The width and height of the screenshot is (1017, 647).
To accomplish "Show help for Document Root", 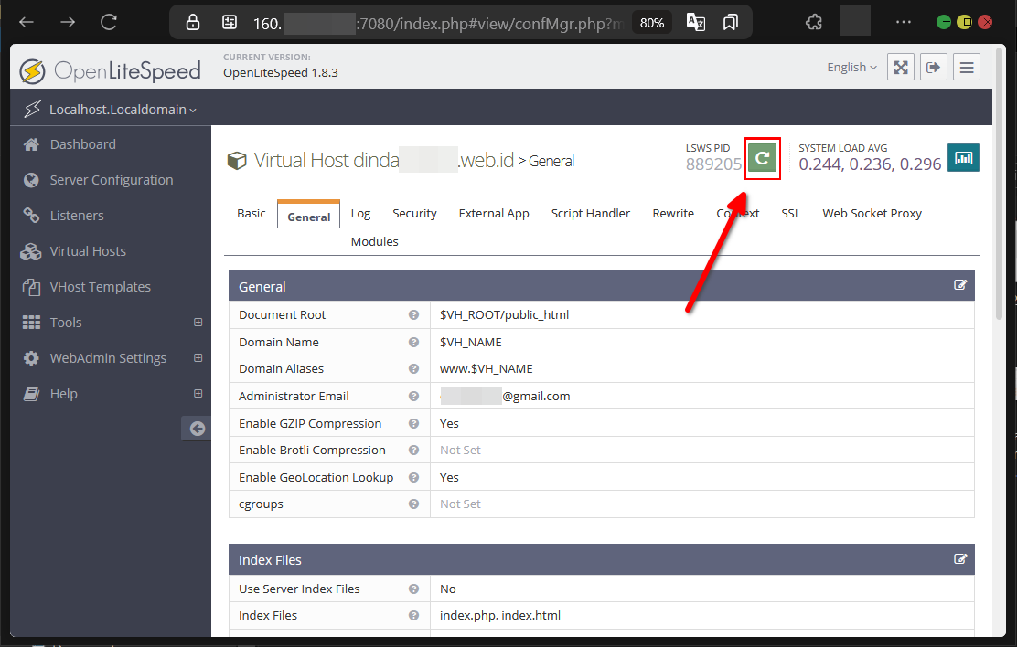I will pyautogui.click(x=413, y=314).
